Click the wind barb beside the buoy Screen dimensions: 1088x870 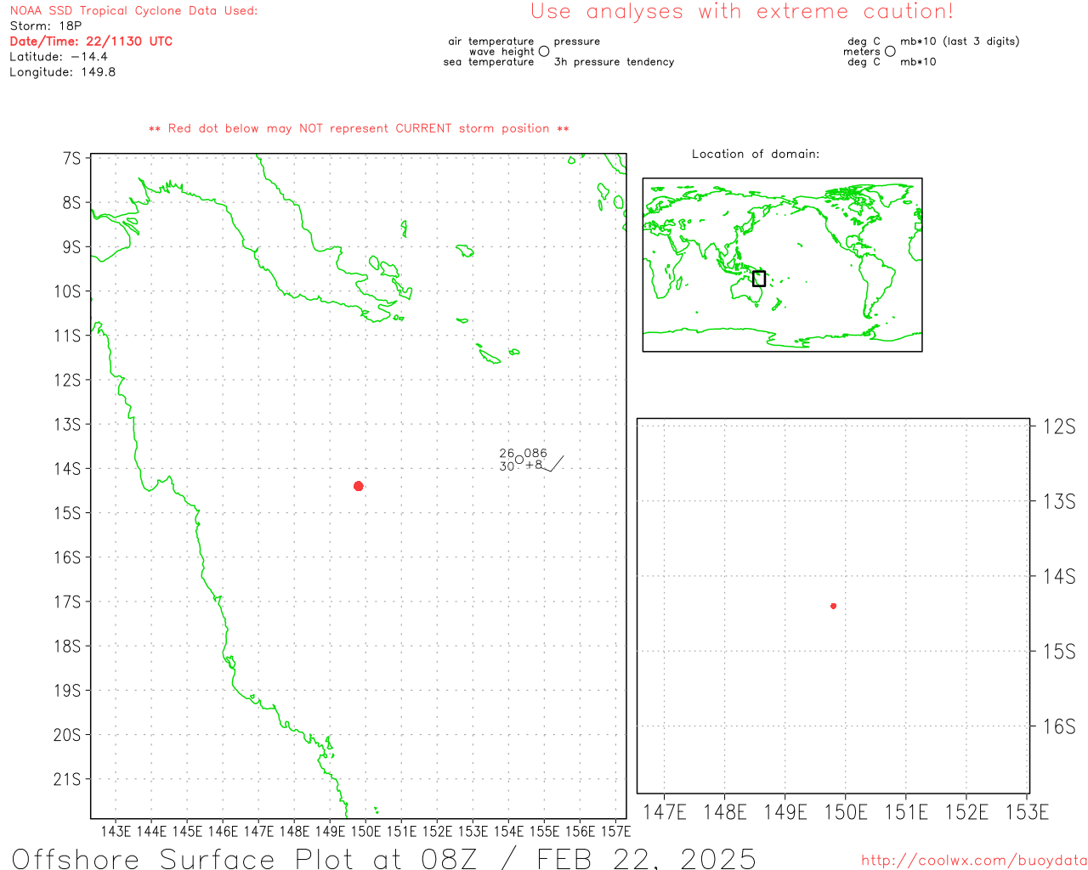pos(552,464)
